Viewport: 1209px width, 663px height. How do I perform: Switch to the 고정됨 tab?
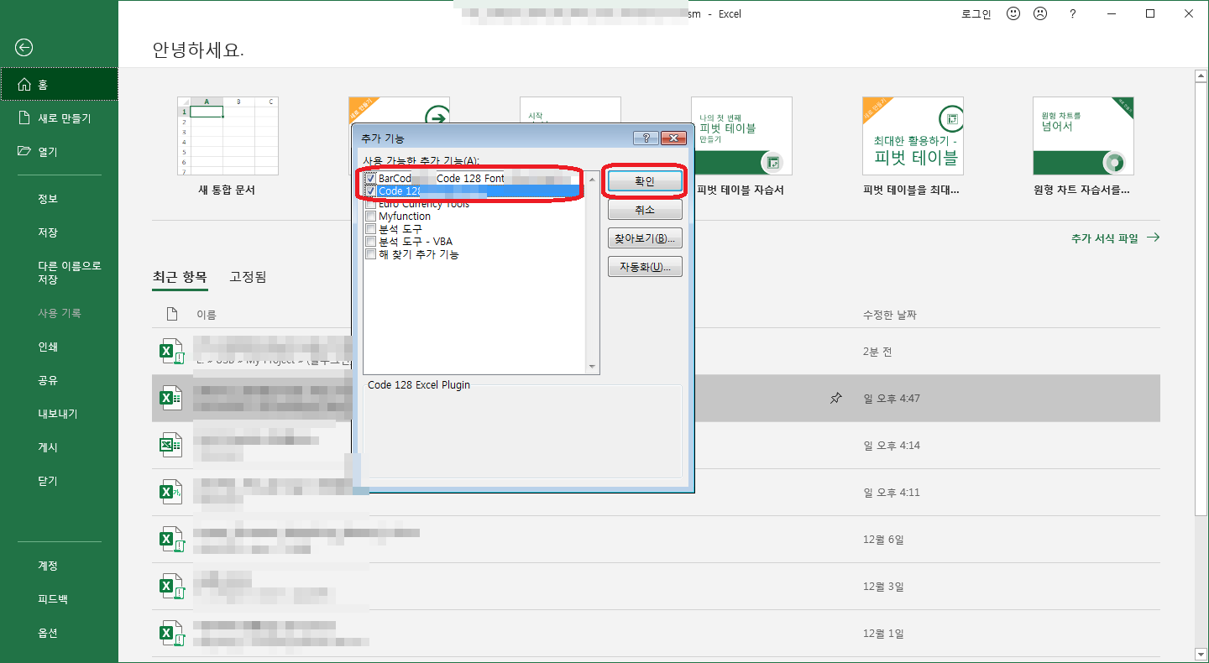coord(248,277)
